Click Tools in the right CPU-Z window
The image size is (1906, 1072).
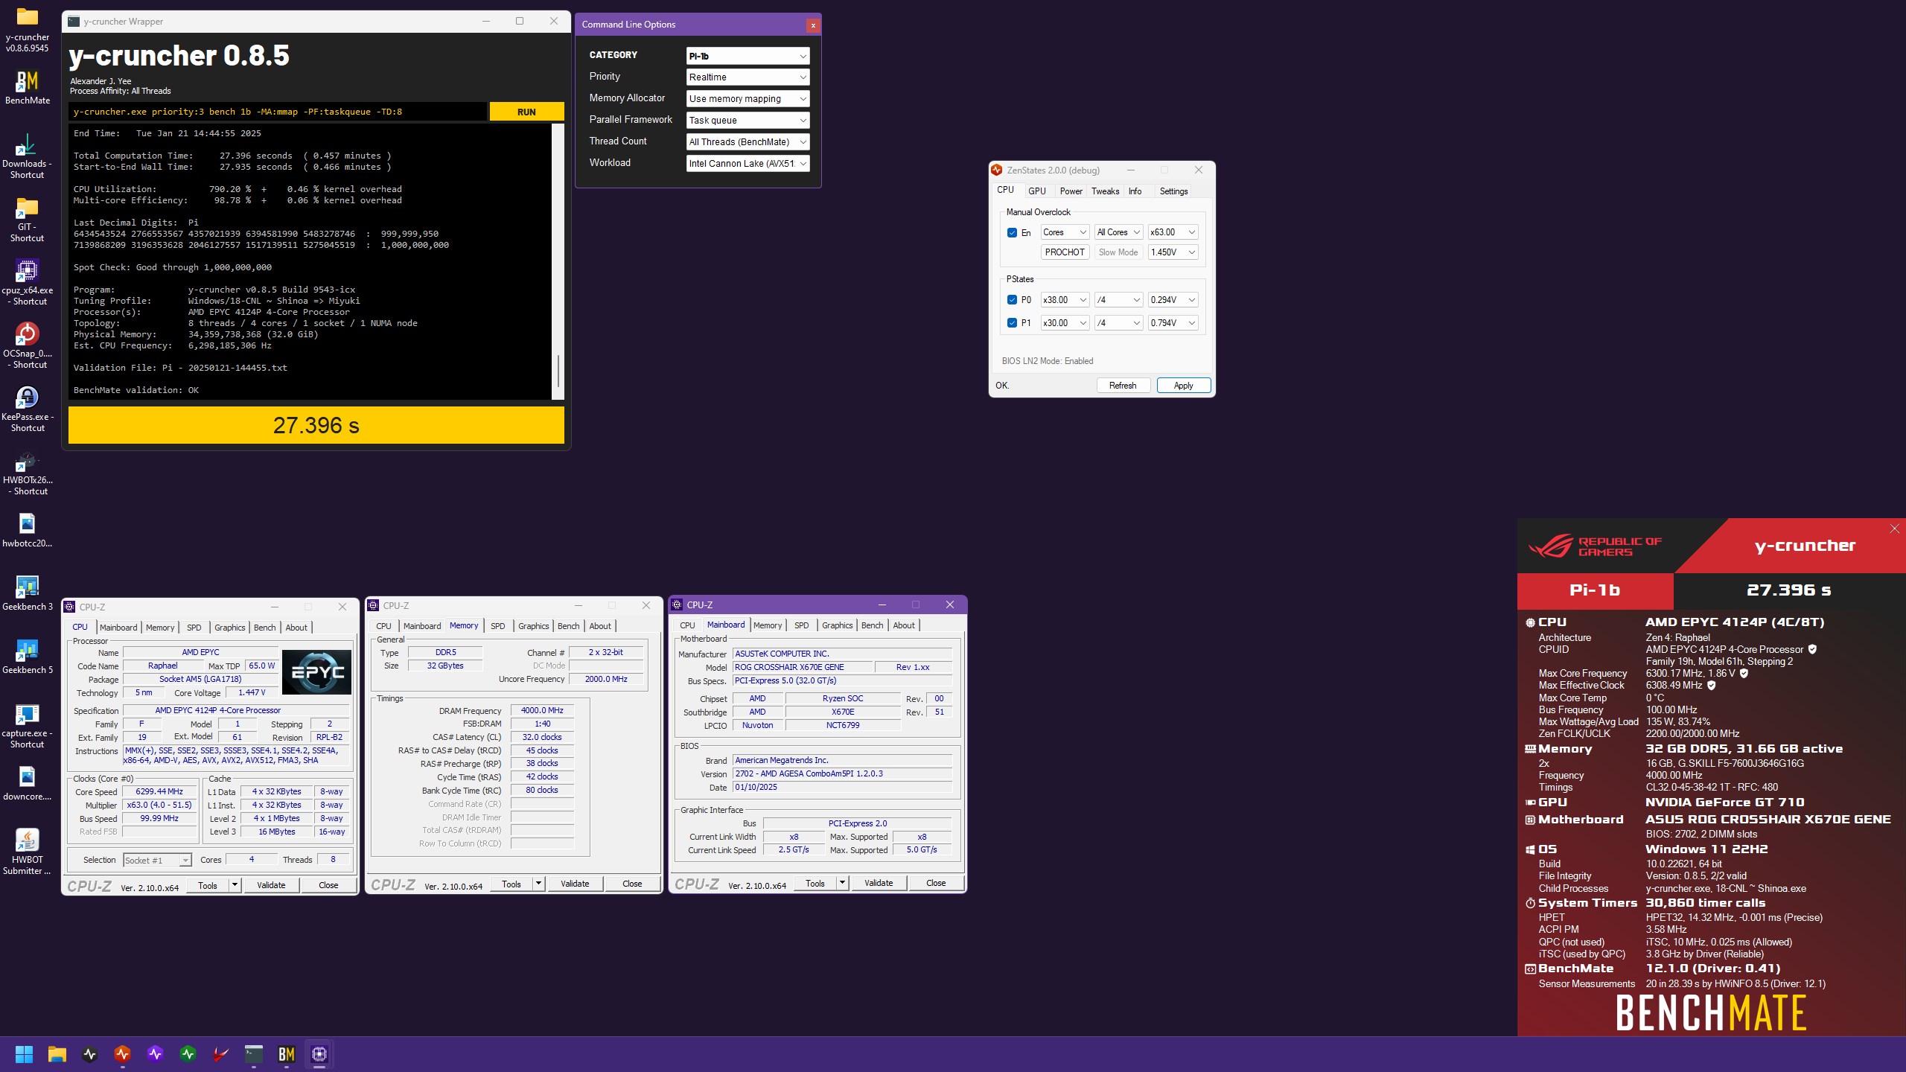point(815,884)
